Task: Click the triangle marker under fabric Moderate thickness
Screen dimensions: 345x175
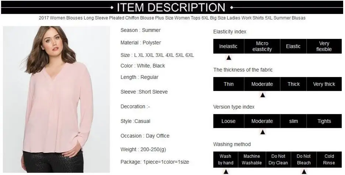Action: 262,95
